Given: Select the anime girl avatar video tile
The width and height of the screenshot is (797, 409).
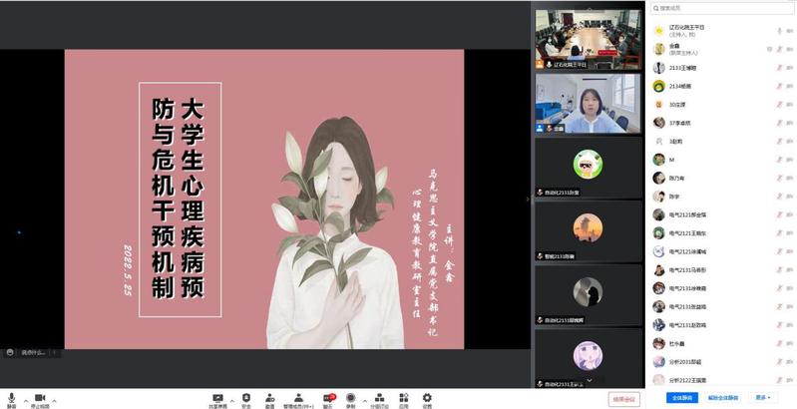Looking at the screenshot, I should point(589,359).
